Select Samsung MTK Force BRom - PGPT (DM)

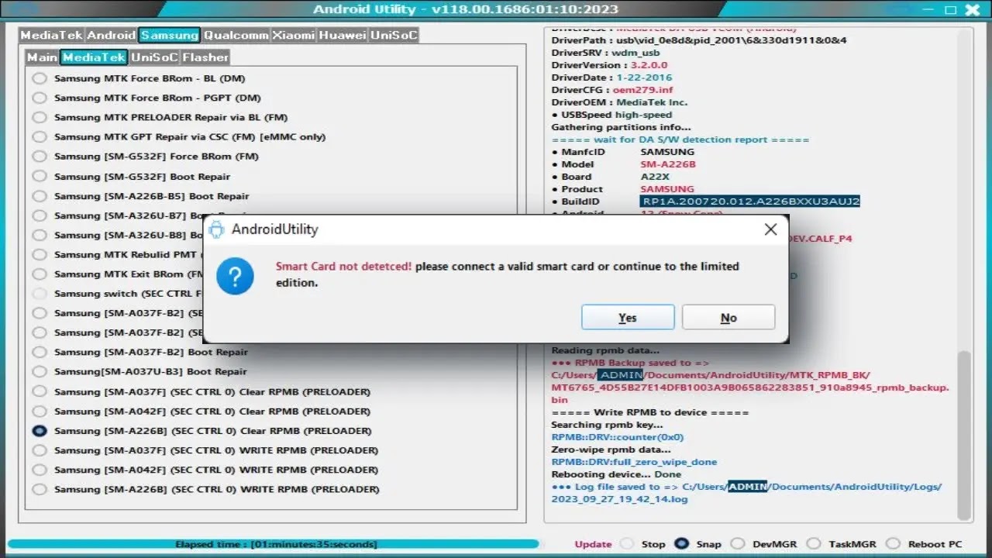39,98
